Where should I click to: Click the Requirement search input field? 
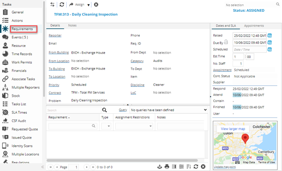pos(73,126)
